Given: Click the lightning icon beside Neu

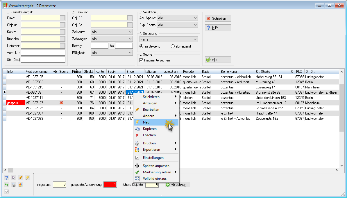Looking at the screenshot, I should [x=137, y=122].
